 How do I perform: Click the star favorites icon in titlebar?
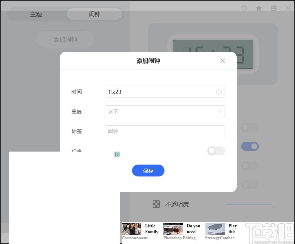[259, 8]
